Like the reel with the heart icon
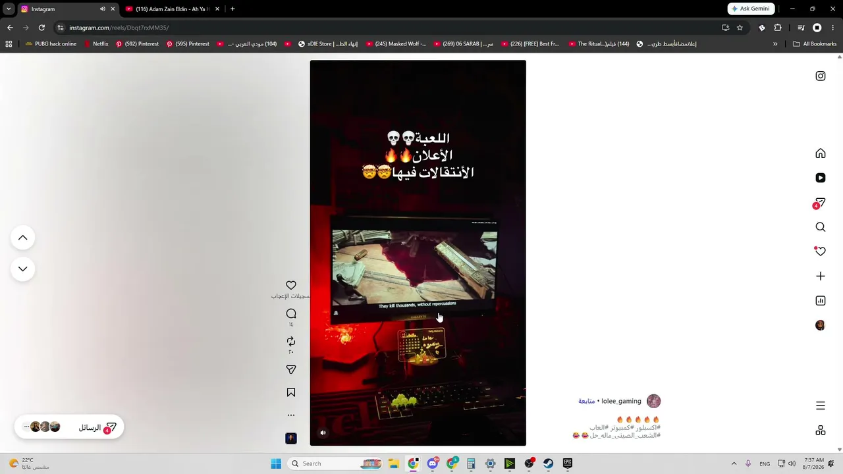843x474 pixels. 291,285
